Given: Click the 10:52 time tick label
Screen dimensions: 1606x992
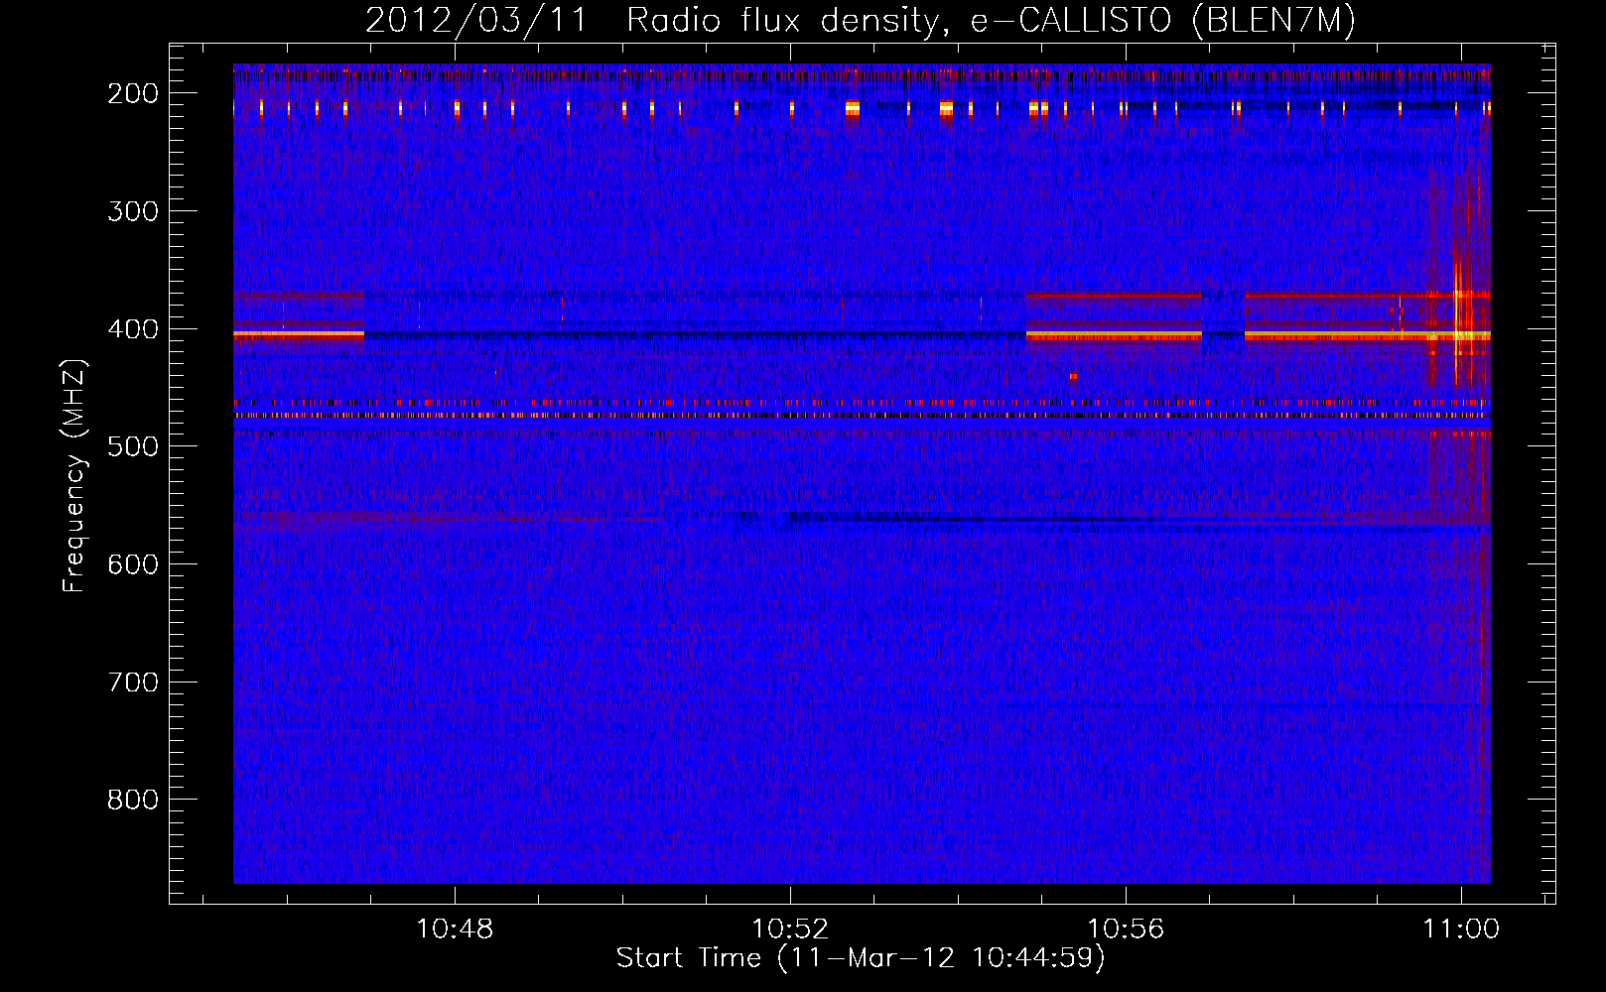Looking at the screenshot, I should (x=790, y=930).
